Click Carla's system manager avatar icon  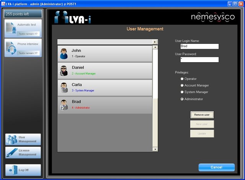click(64, 88)
